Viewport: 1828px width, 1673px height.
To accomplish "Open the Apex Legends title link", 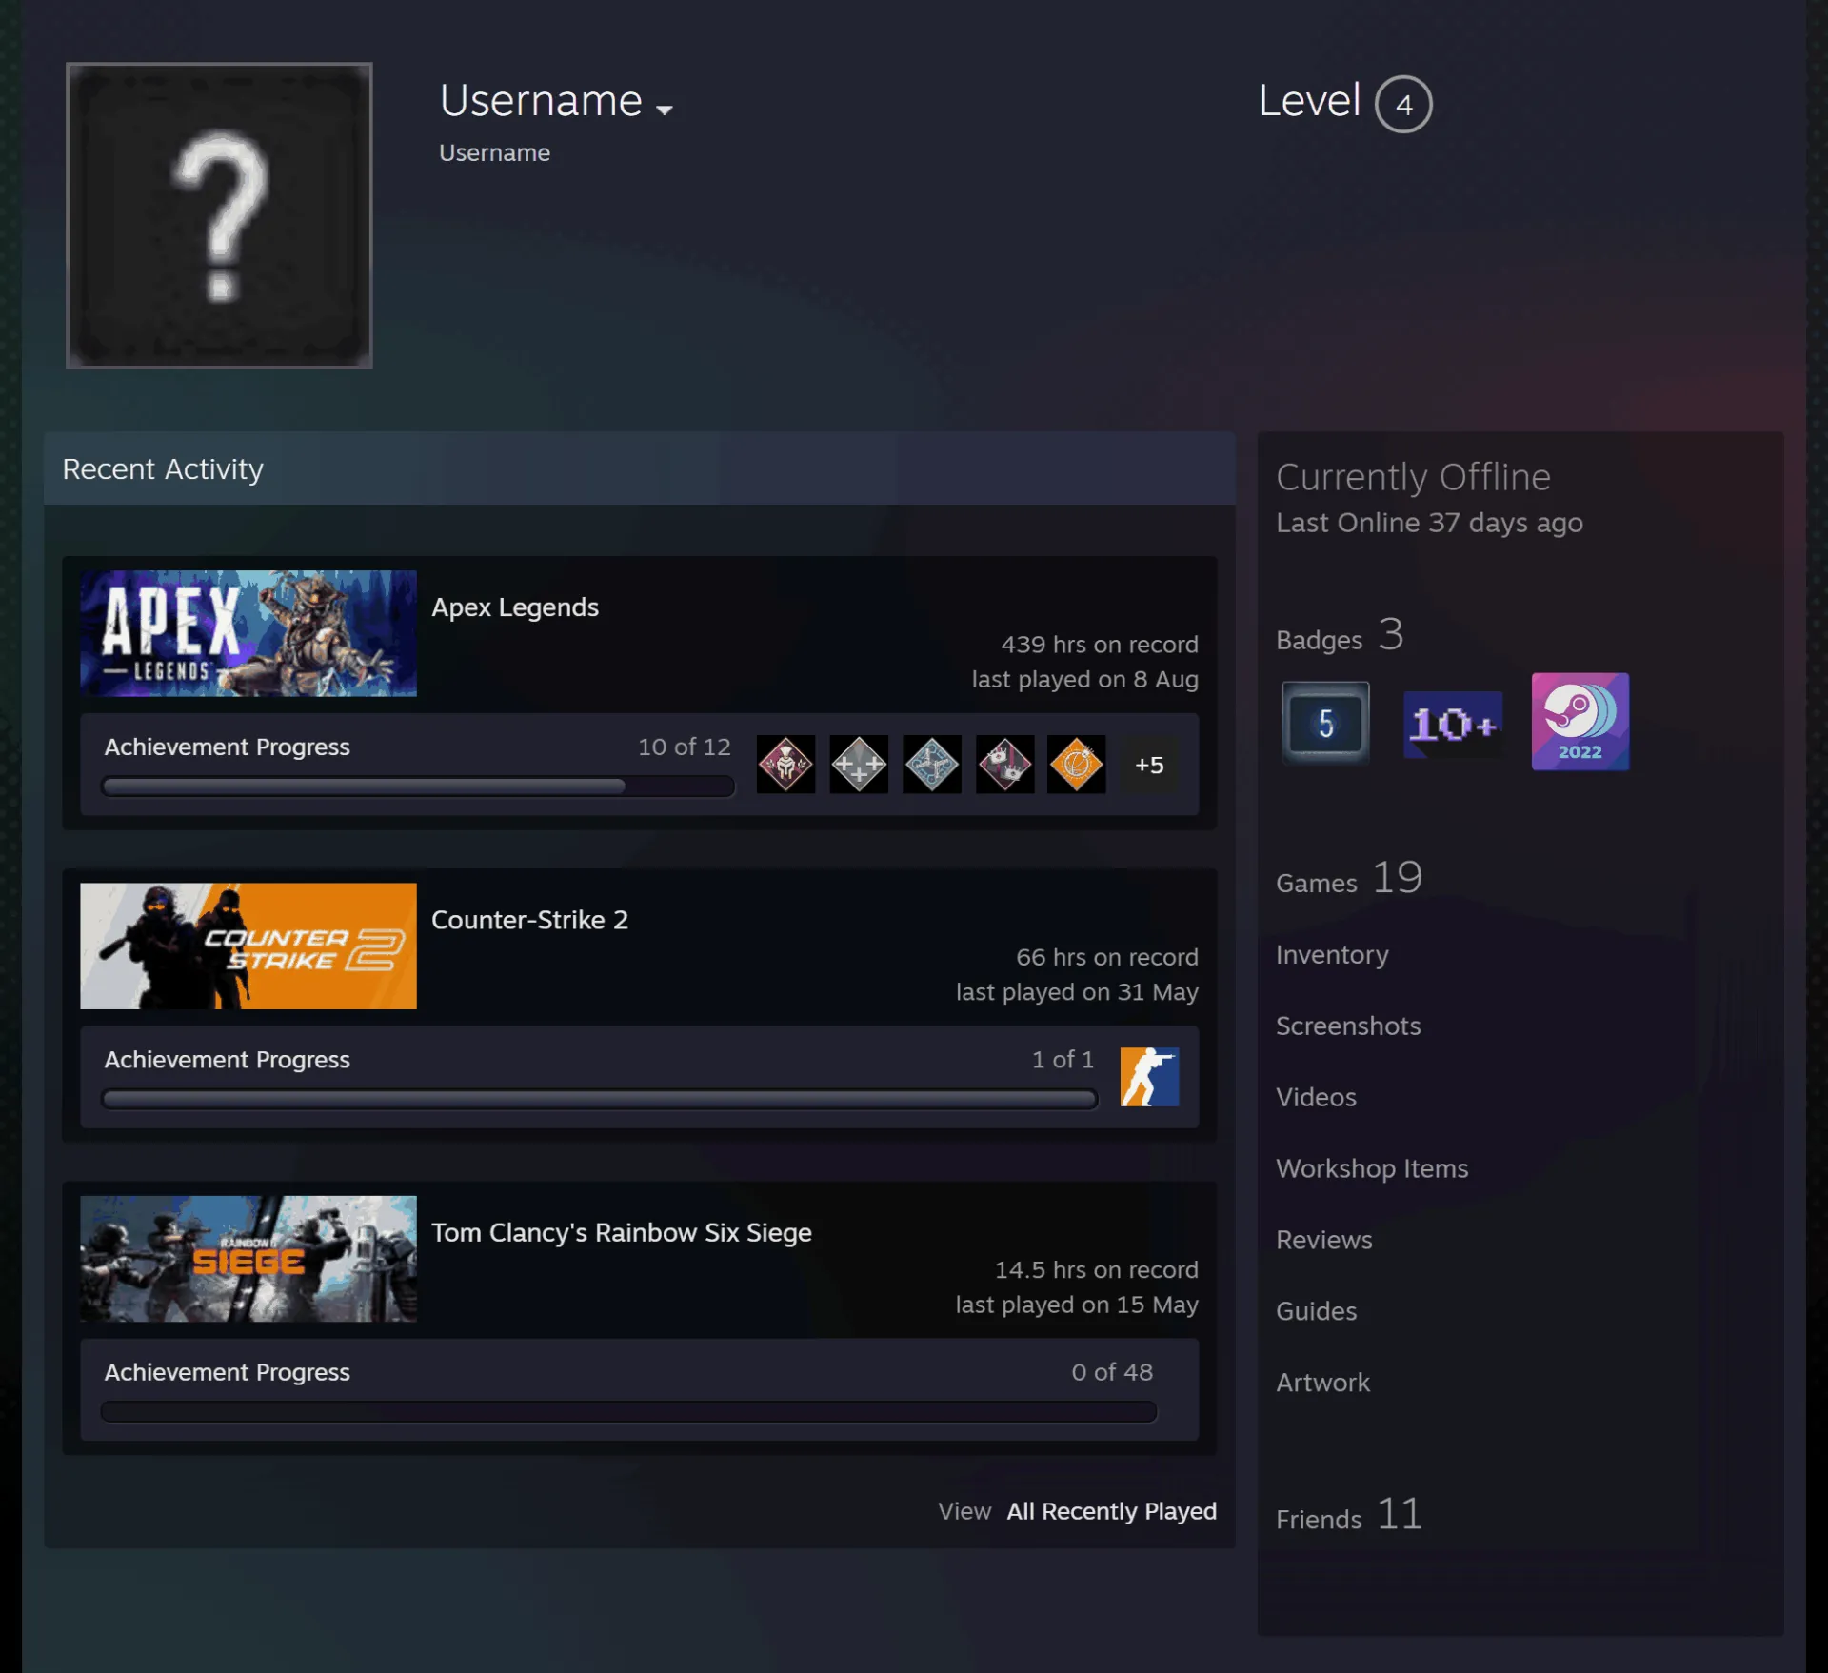I will (515, 607).
